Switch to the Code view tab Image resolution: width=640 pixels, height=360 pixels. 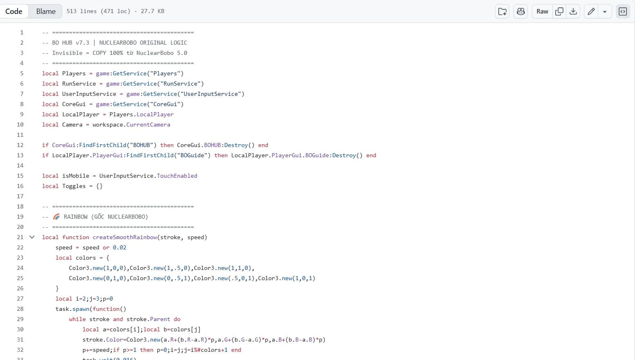tap(14, 11)
